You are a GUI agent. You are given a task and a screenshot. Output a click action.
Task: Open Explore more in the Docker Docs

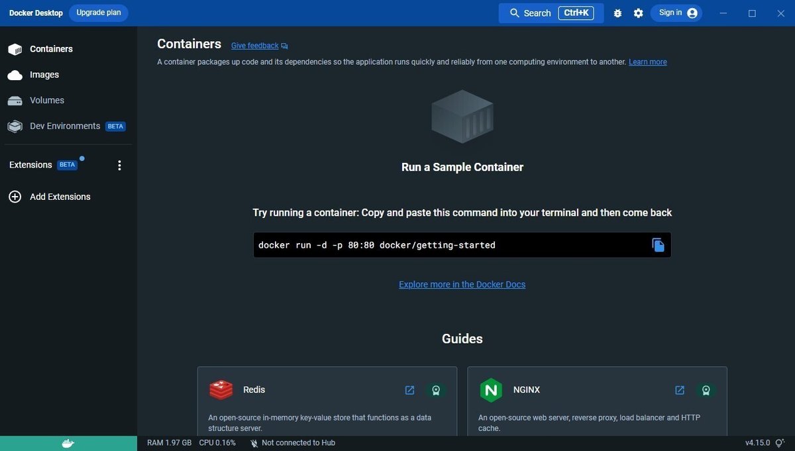(462, 284)
